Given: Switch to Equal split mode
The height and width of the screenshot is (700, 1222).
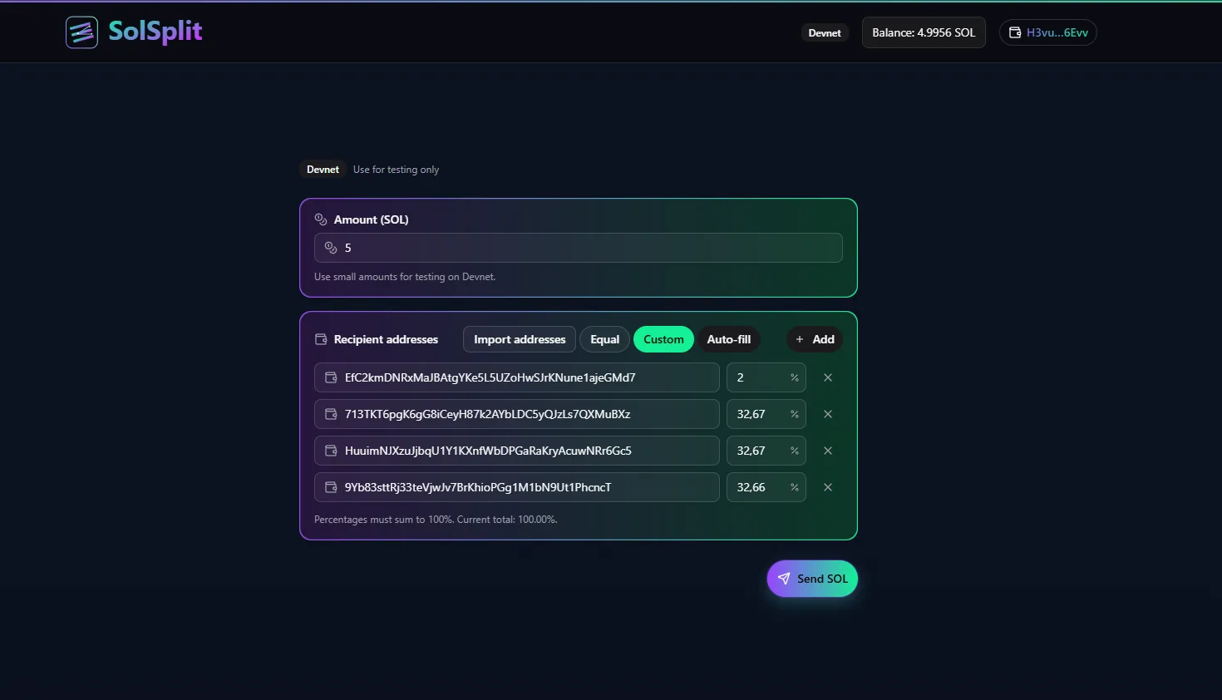Looking at the screenshot, I should [604, 339].
